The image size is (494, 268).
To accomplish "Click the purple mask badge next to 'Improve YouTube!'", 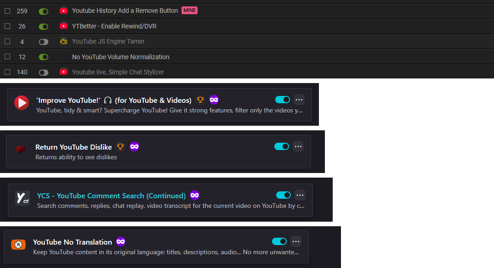I will (x=214, y=100).
